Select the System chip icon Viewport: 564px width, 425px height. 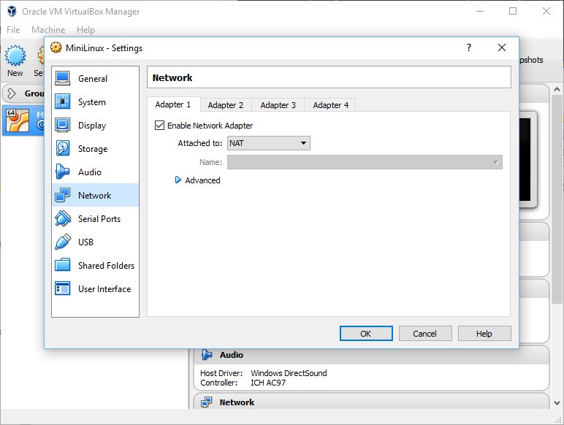(63, 102)
